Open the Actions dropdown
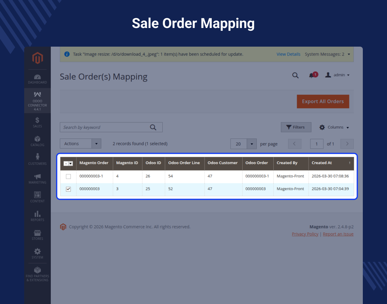Screen dimensions: 387x304 pos(81,144)
